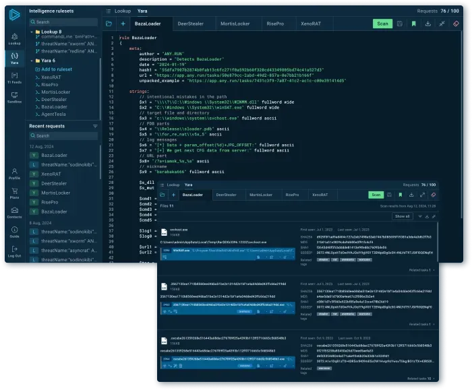Collapse the editor using the shrink arrows icon

(442, 24)
